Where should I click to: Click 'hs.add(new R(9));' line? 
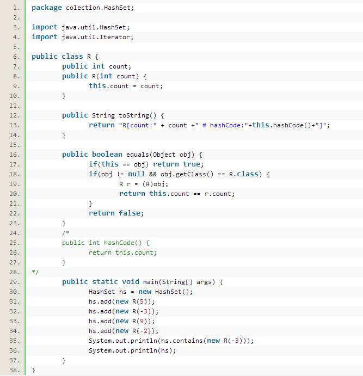[x=122, y=322]
